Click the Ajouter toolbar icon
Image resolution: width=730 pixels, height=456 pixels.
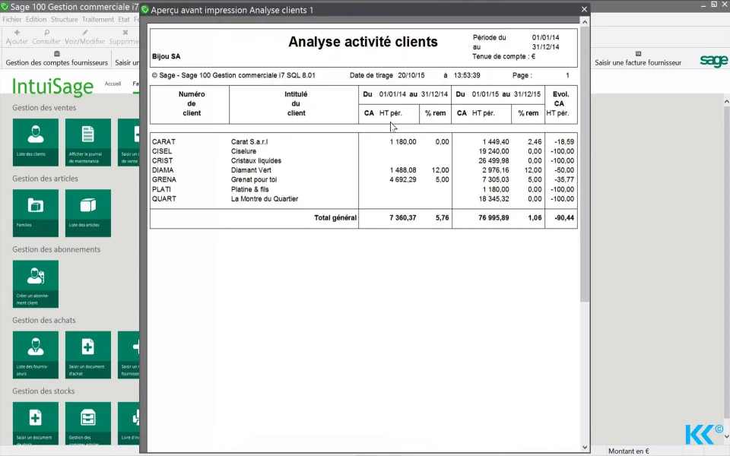tap(17, 37)
